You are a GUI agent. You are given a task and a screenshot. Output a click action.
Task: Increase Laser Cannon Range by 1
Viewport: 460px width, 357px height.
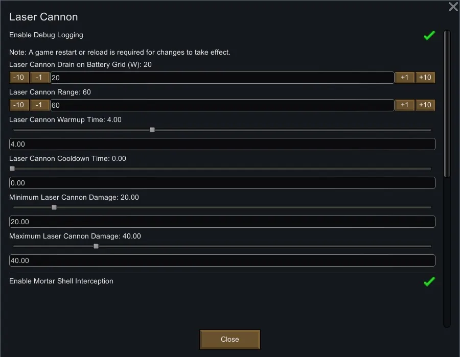[404, 105]
